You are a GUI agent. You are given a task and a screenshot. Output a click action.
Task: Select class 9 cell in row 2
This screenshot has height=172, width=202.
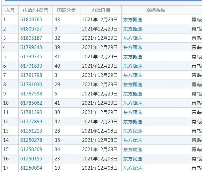point(66,29)
